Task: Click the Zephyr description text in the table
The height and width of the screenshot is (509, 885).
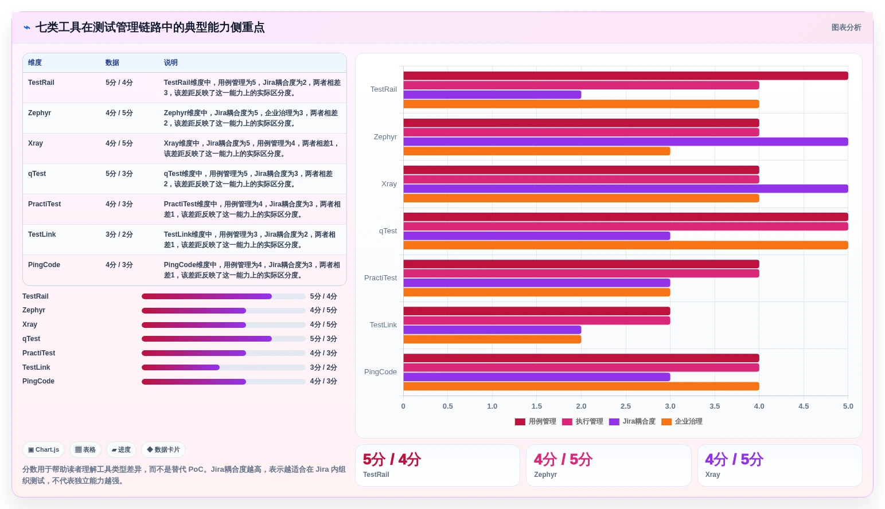Action: [x=251, y=118]
